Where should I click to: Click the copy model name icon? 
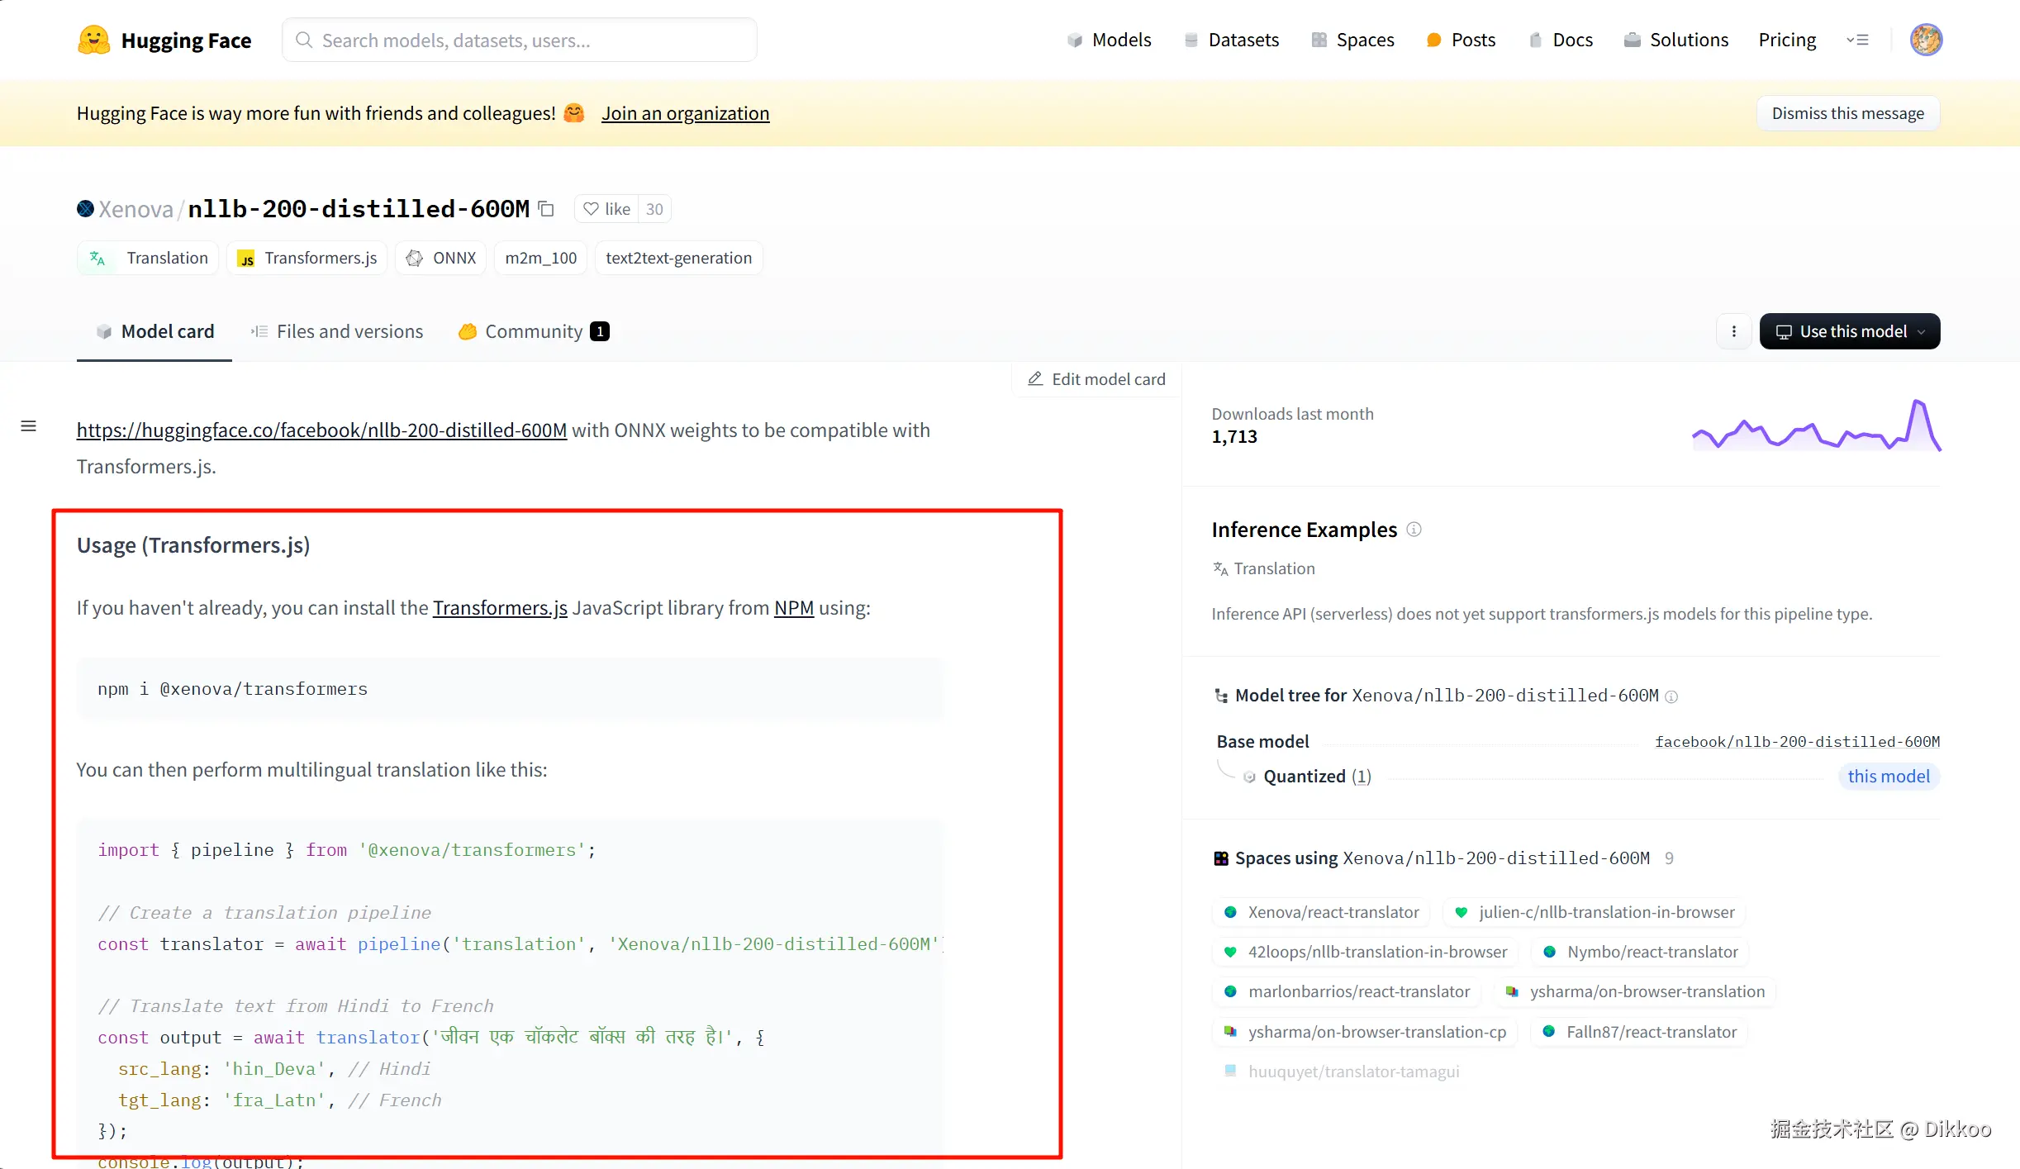click(x=546, y=209)
